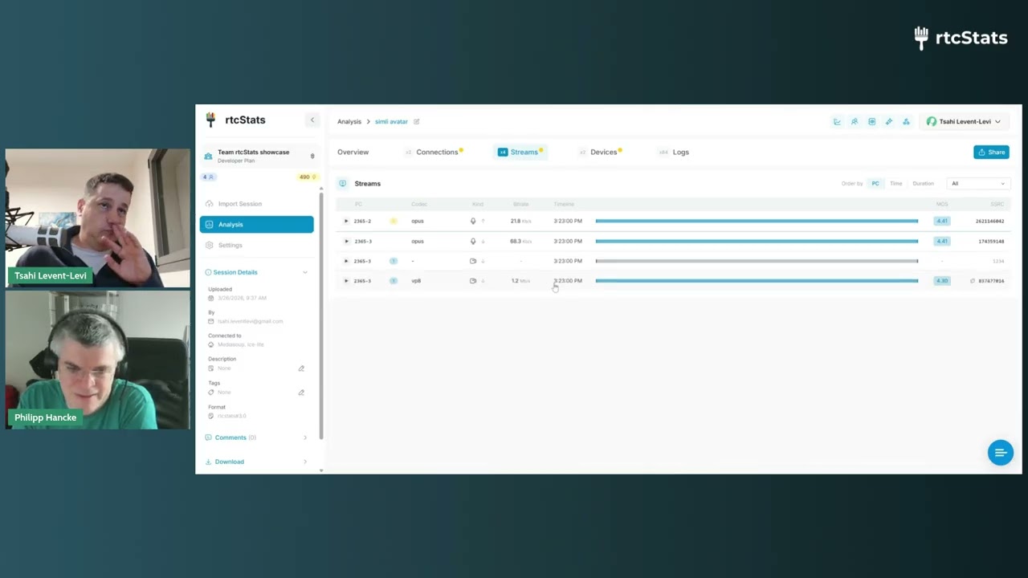Viewport: 1028px width, 578px height.
Task: Click the vp8 codec cell
Action: point(416,281)
